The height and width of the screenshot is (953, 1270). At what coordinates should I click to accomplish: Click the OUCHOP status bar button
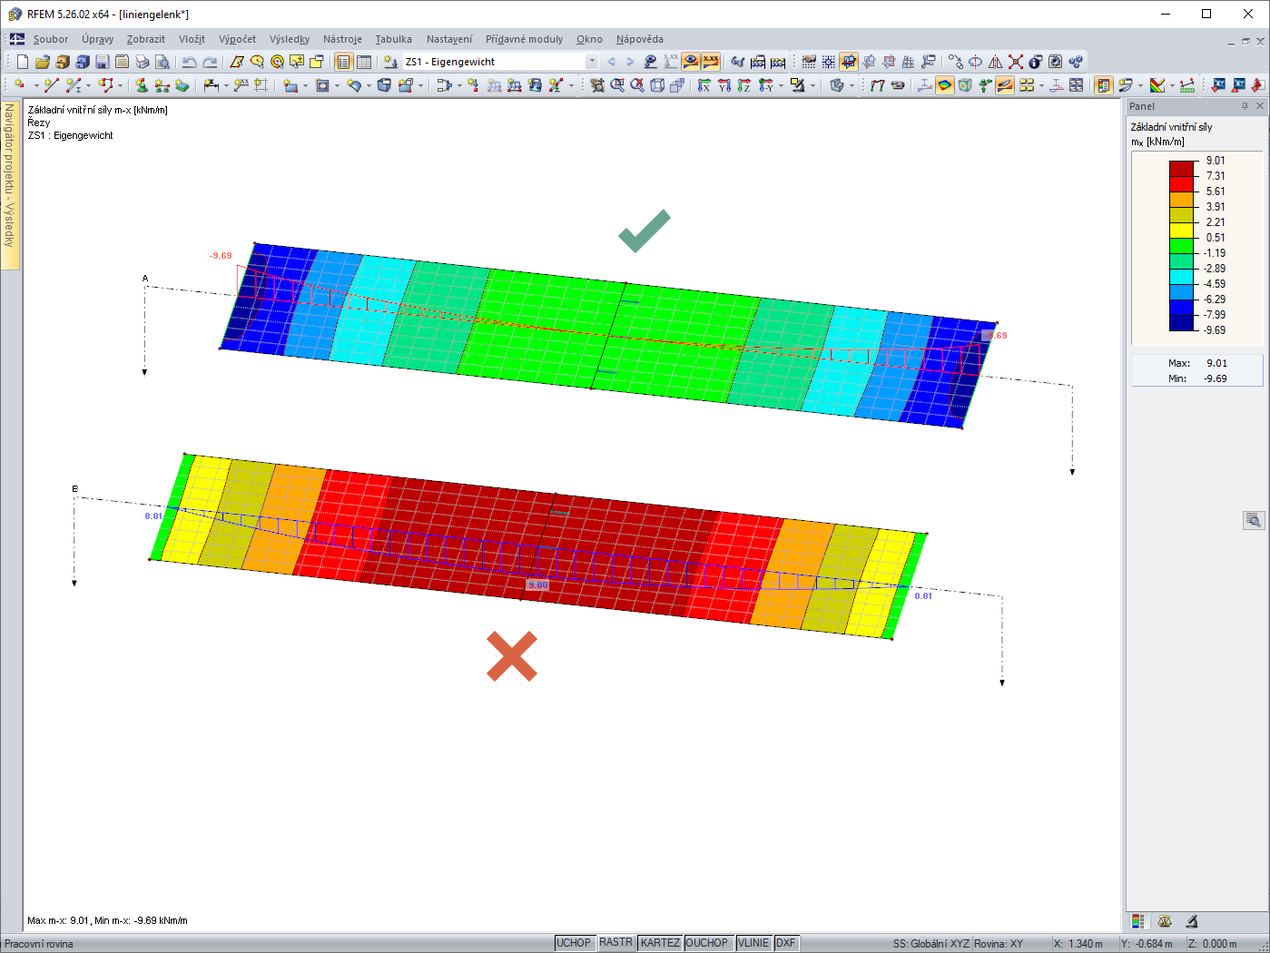click(x=707, y=943)
